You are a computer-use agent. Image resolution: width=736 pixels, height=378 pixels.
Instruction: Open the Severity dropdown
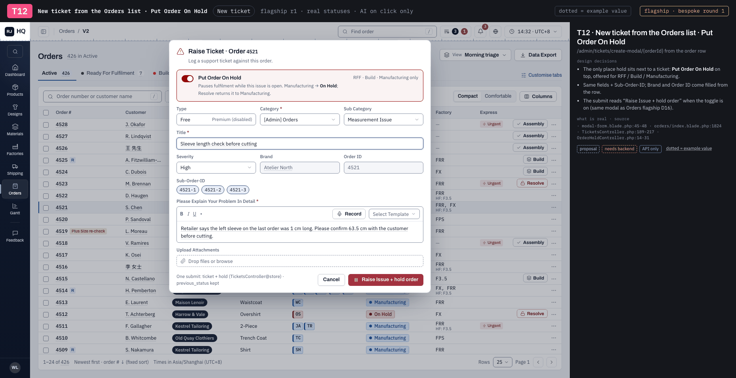point(216,168)
